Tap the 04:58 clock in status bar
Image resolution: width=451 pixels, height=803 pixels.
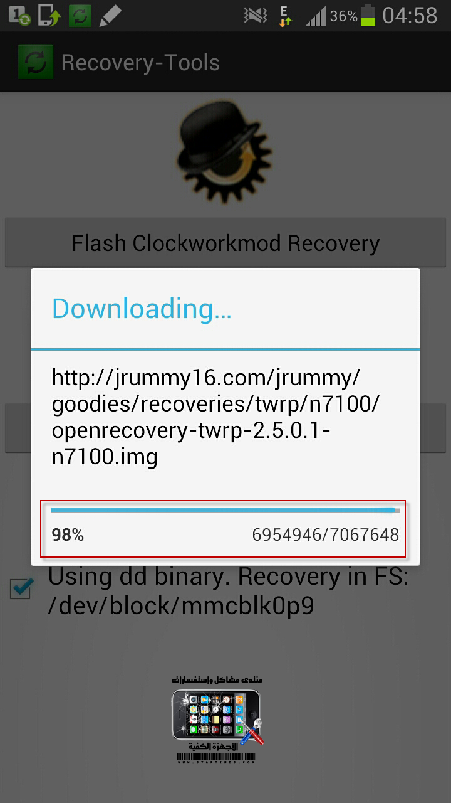(x=410, y=16)
